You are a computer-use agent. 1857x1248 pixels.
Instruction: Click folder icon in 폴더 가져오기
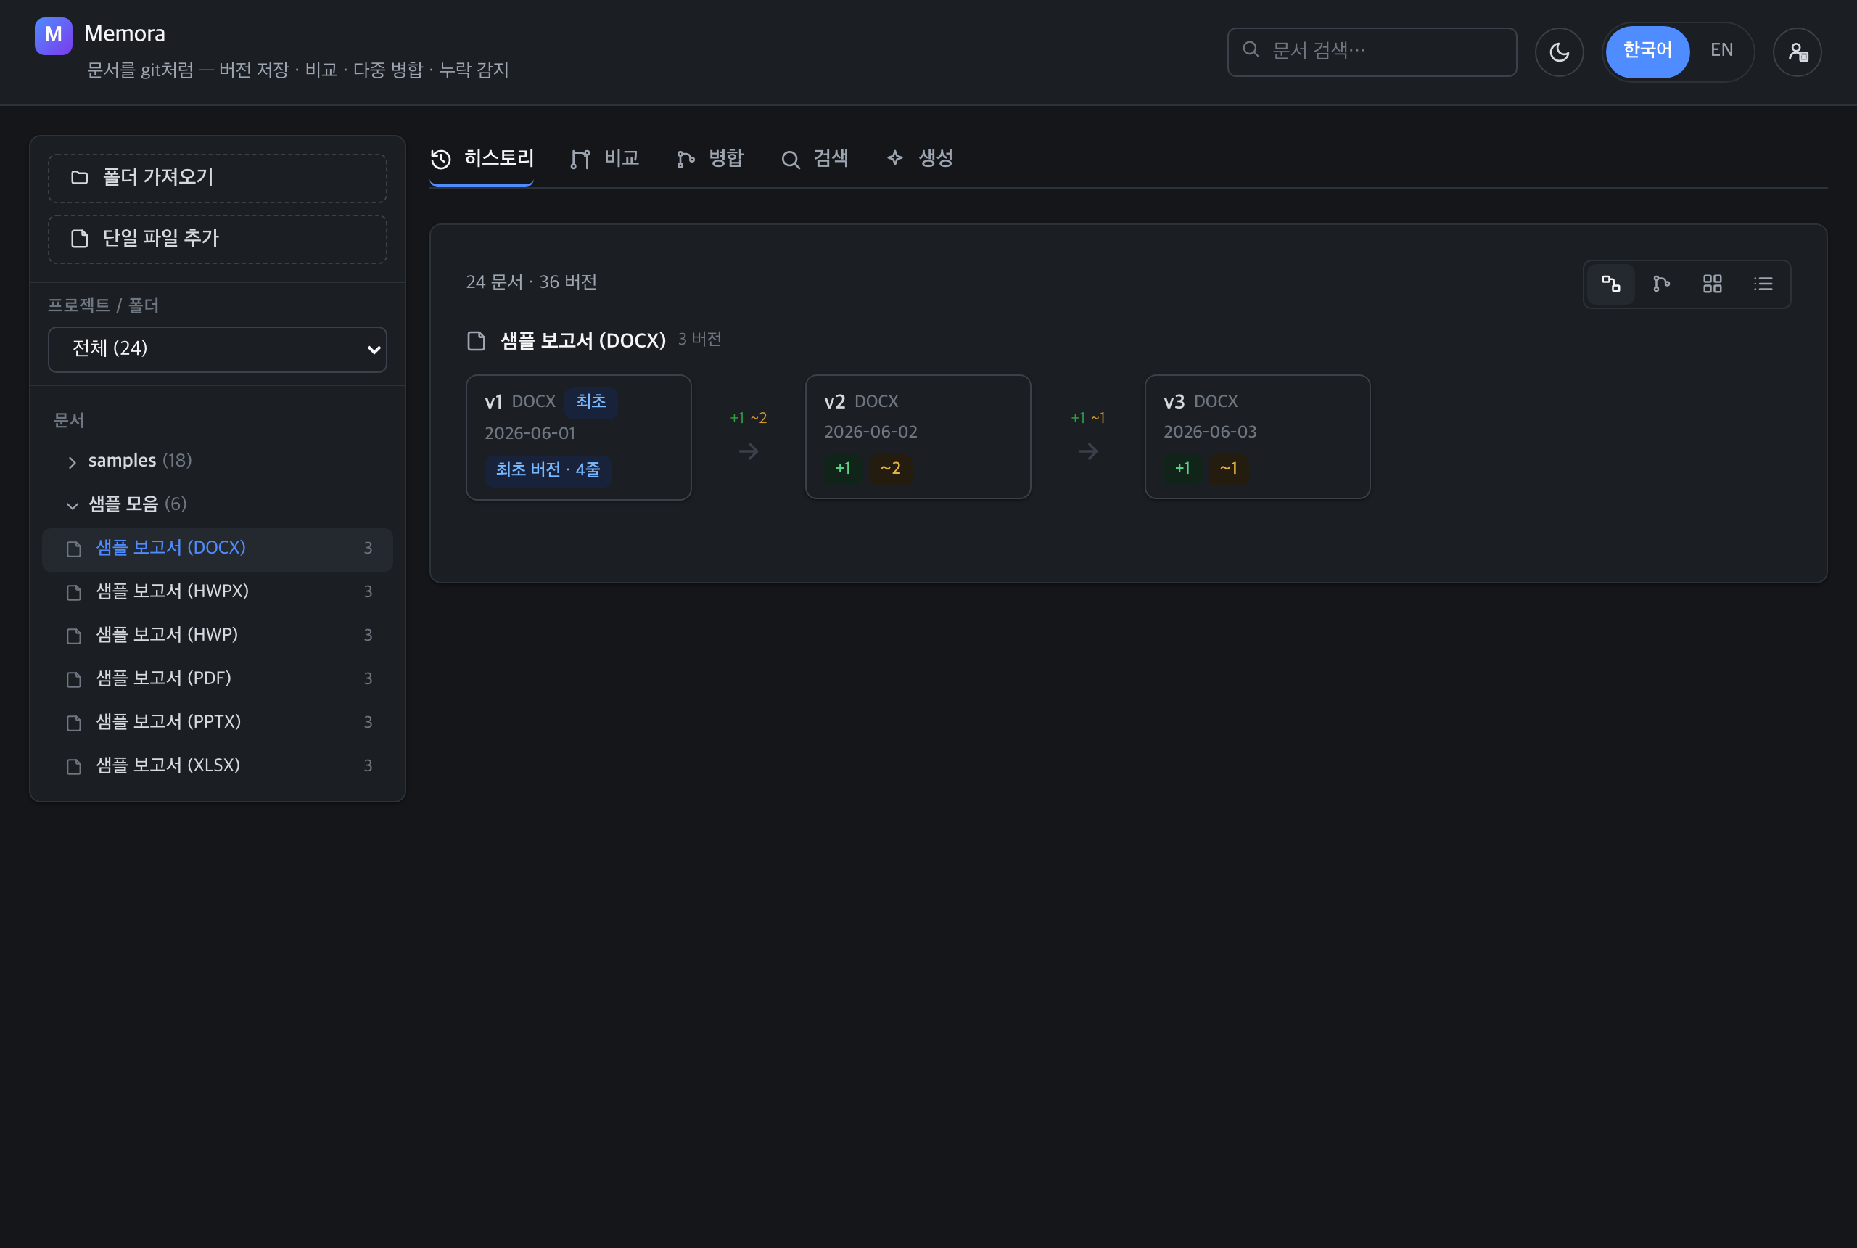click(80, 178)
